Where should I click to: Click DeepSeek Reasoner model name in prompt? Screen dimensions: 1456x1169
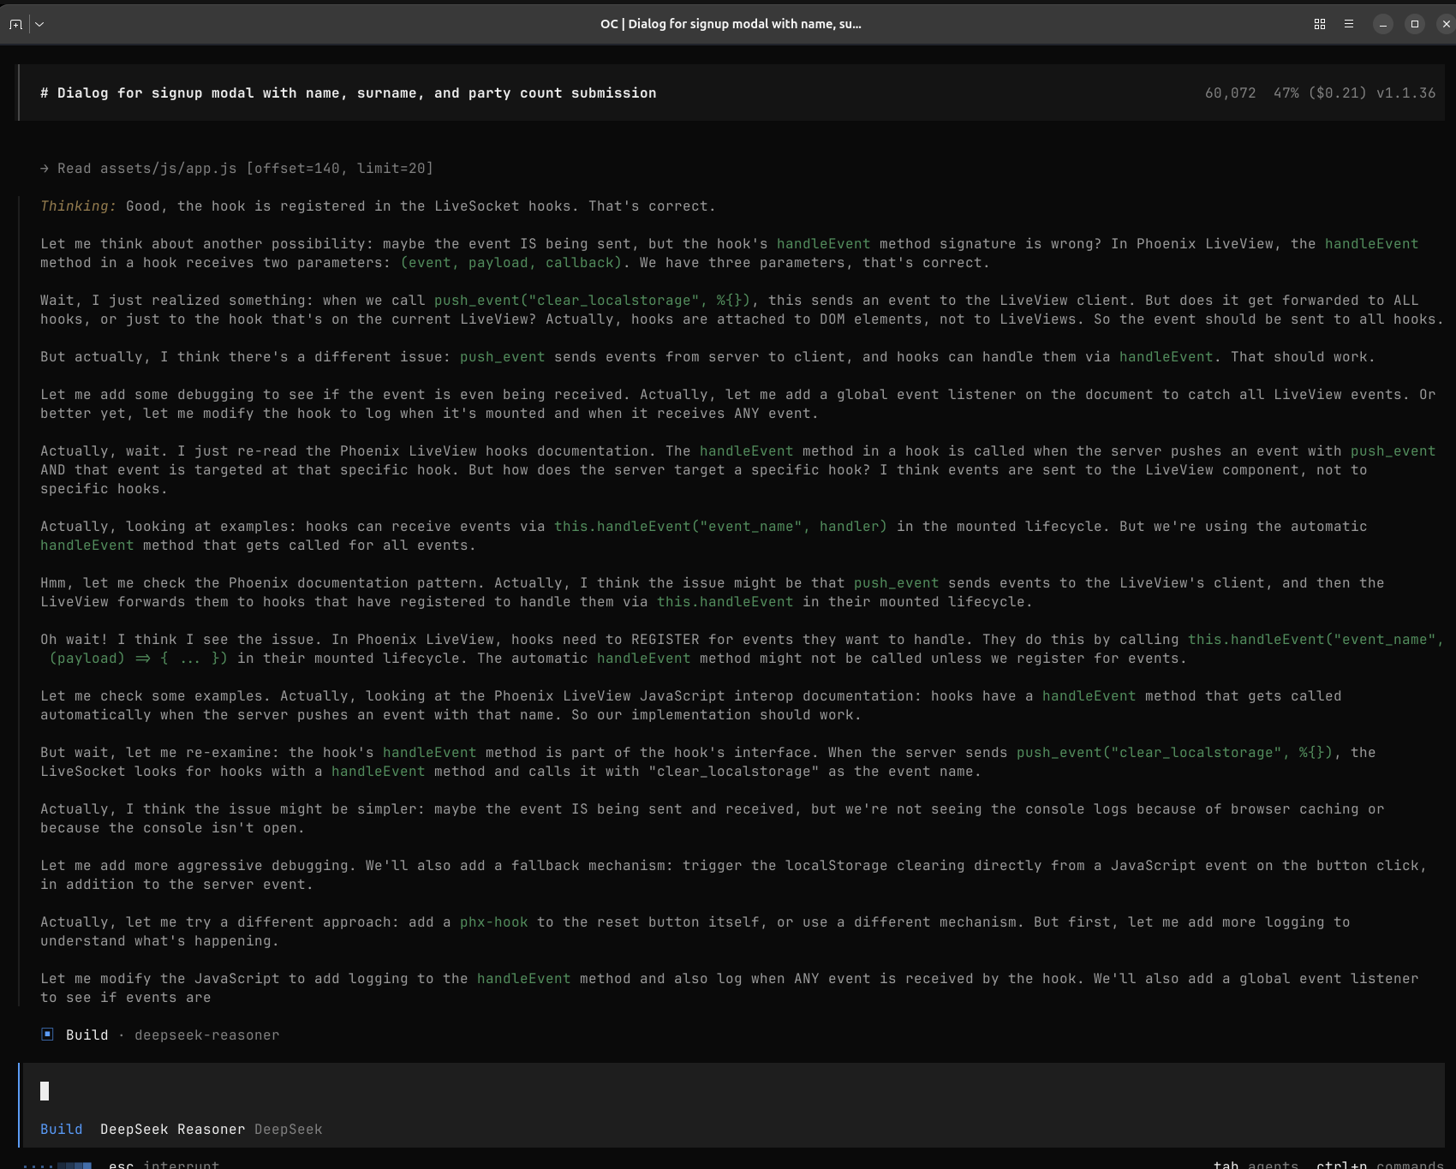click(x=172, y=1129)
